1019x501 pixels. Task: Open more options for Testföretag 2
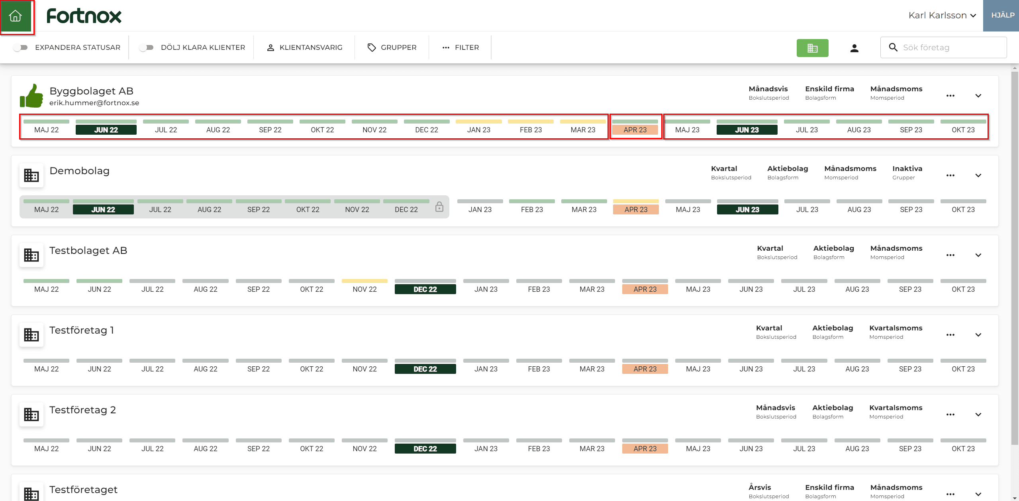click(950, 415)
